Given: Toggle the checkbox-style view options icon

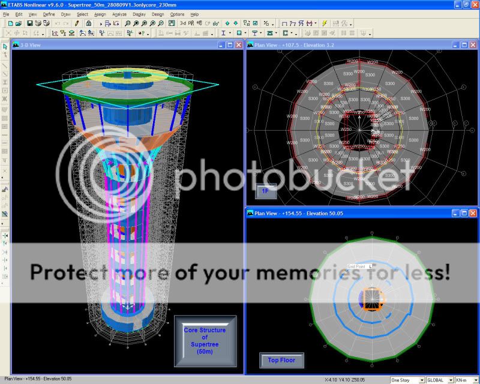Looking at the screenshot, I should (255, 23).
